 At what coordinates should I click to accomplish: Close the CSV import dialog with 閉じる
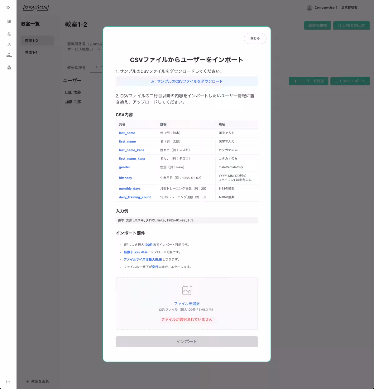coord(255,38)
